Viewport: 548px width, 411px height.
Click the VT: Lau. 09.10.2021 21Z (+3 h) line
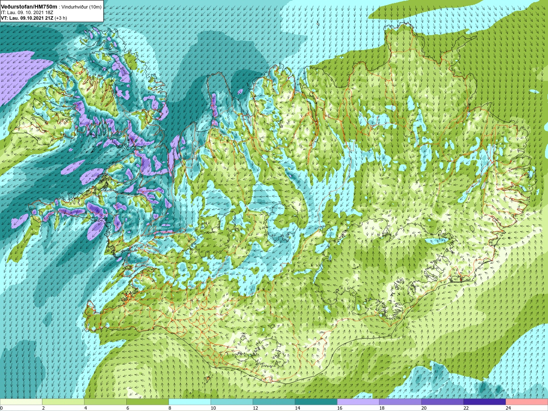[x=34, y=18]
